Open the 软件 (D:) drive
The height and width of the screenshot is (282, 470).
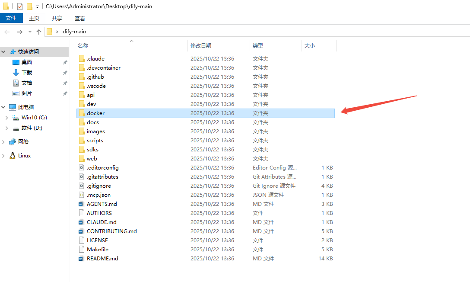[x=32, y=128]
